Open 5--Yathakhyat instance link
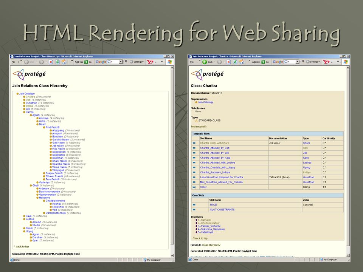The width and height of the screenshot is (363, 272). [x=206, y=232]
